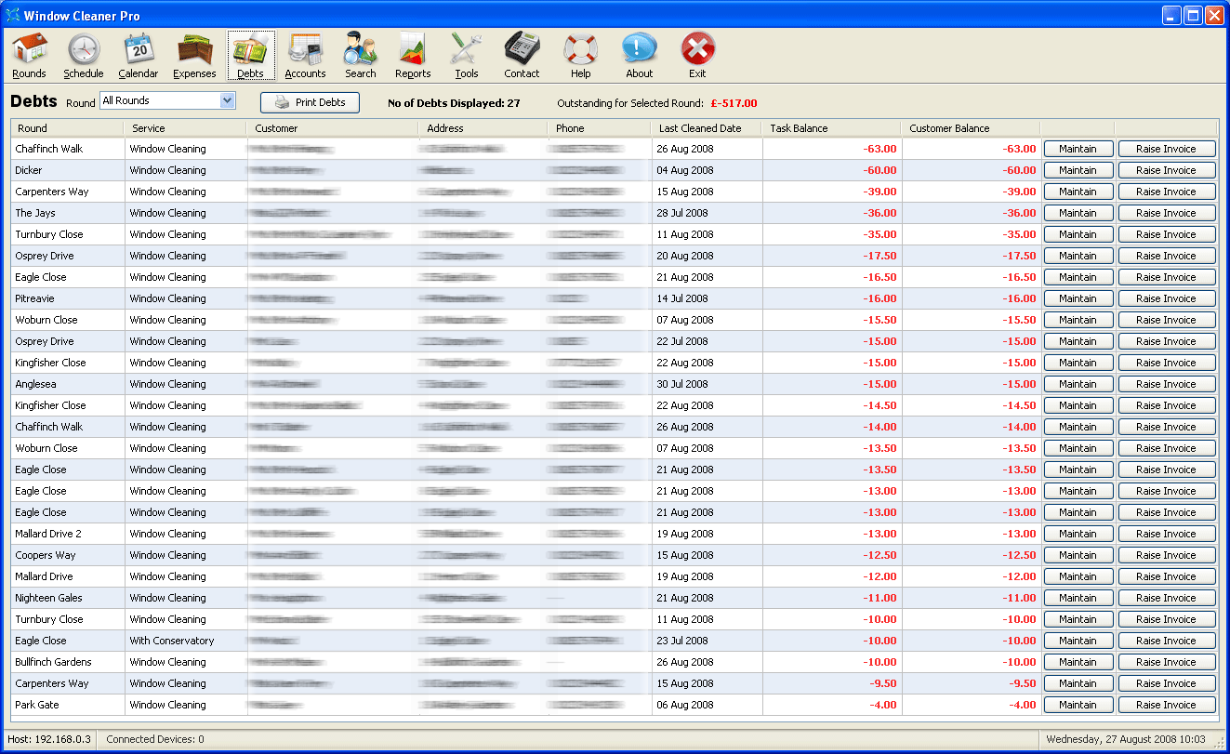Raise Invoice for the Dicker row
The image size is (1230, 754).
point(1166,170)
